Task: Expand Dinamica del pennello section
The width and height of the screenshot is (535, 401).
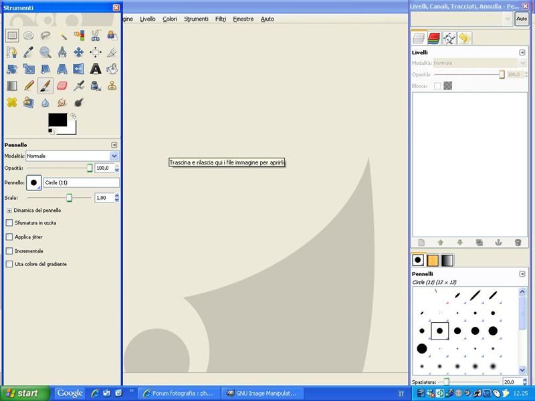Action: coord(9,211)
